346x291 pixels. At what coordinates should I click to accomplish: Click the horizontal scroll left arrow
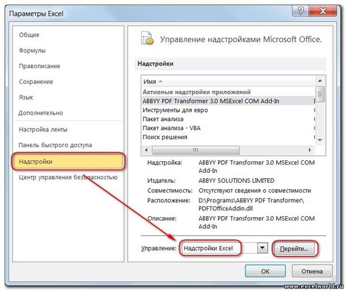pos(146,150)
